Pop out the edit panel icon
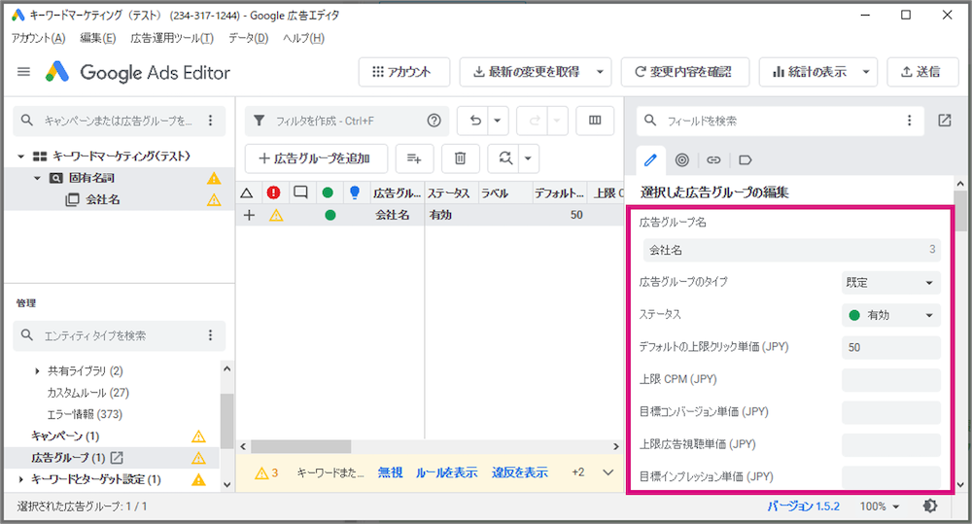This screenshot has height=524, width=972. click(945, 121)
